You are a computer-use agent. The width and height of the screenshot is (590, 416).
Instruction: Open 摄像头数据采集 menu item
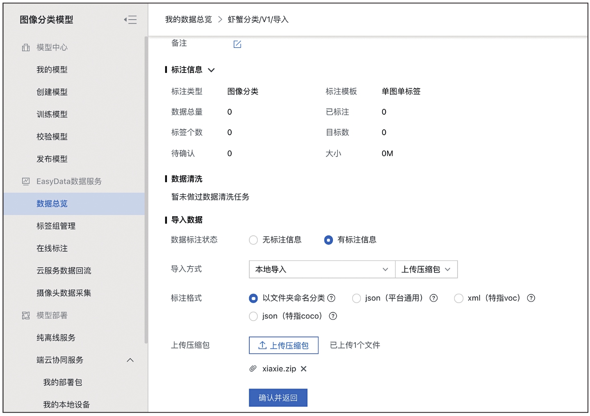pyautogui.click(x=64, y=293)
